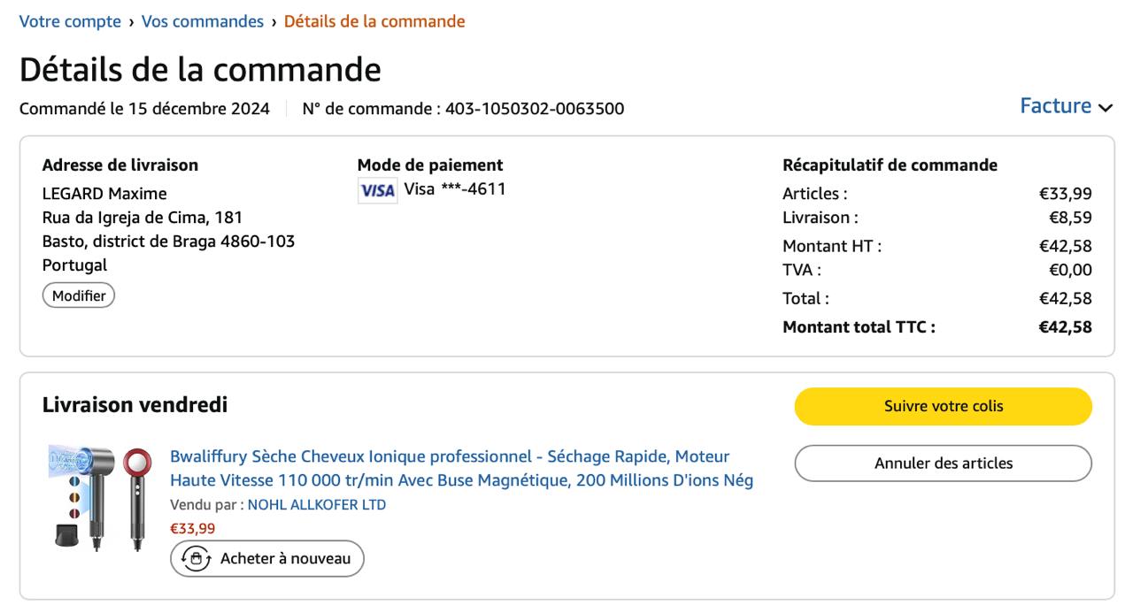Click Suivre votre colis button
The height and width of the screenshot is (613, 1133).
(x=943, y=406)
